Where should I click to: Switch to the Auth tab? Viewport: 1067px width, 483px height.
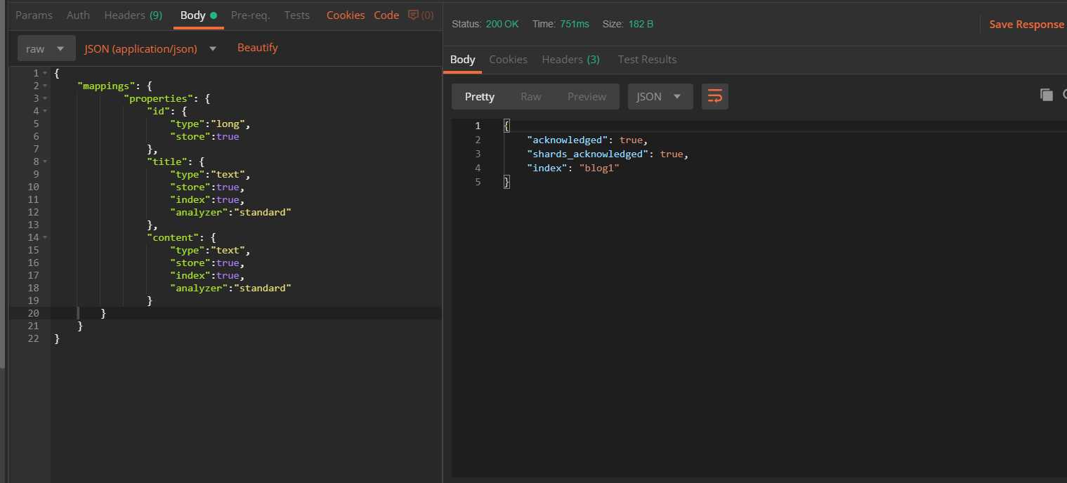point(78,15)
